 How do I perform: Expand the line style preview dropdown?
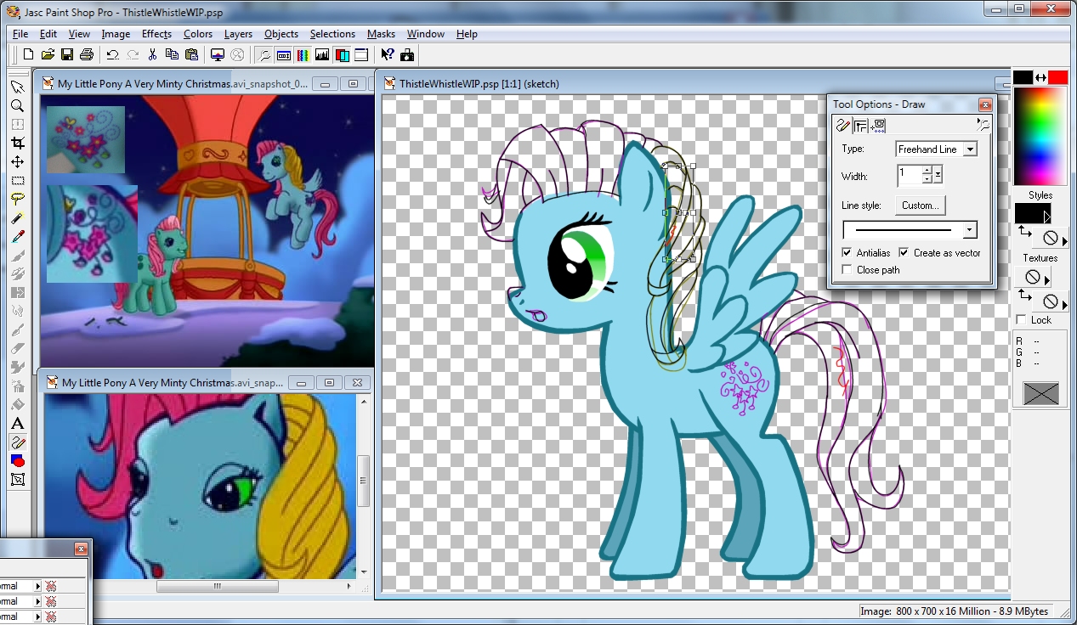tap(969, 230)
